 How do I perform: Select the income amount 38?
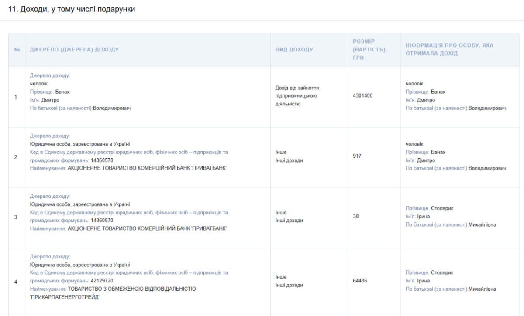(x=355, y=217)
